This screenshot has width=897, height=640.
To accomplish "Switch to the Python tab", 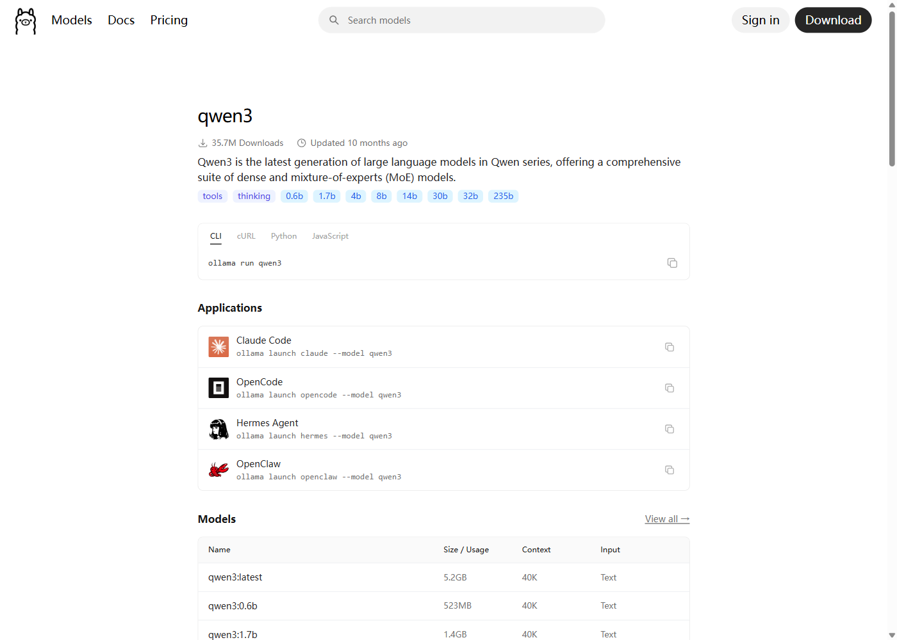I will pos(284,236).
